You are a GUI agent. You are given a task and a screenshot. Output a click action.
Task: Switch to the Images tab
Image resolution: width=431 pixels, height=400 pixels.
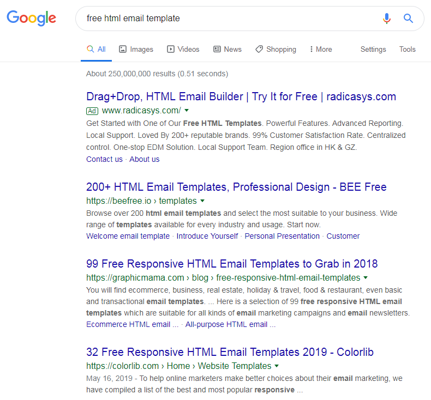pyautogui.click(x=136, y=50)
